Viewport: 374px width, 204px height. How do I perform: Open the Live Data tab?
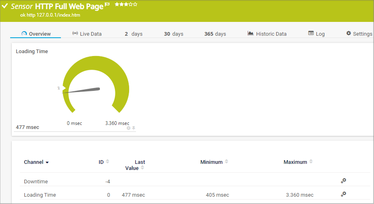tap(86, 34)
